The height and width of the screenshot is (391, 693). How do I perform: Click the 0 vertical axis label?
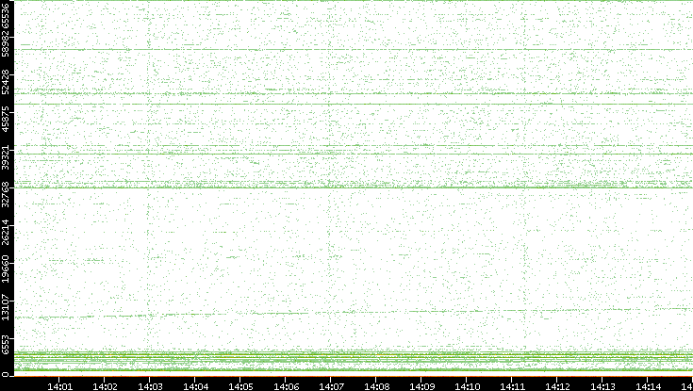click(x=6, y=375)
